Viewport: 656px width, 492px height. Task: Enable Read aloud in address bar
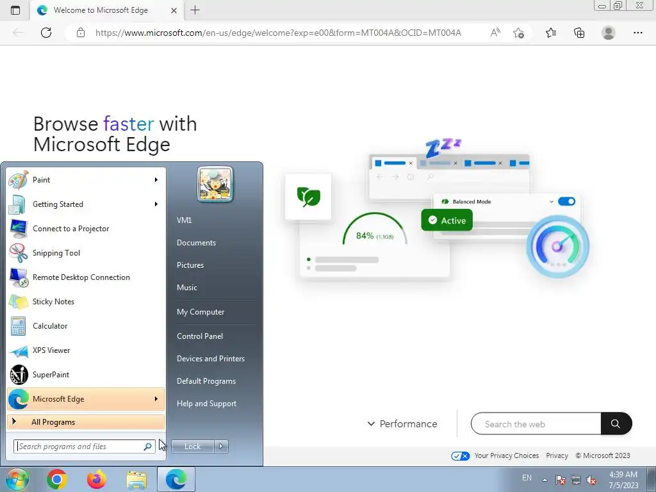pos(495,33)
